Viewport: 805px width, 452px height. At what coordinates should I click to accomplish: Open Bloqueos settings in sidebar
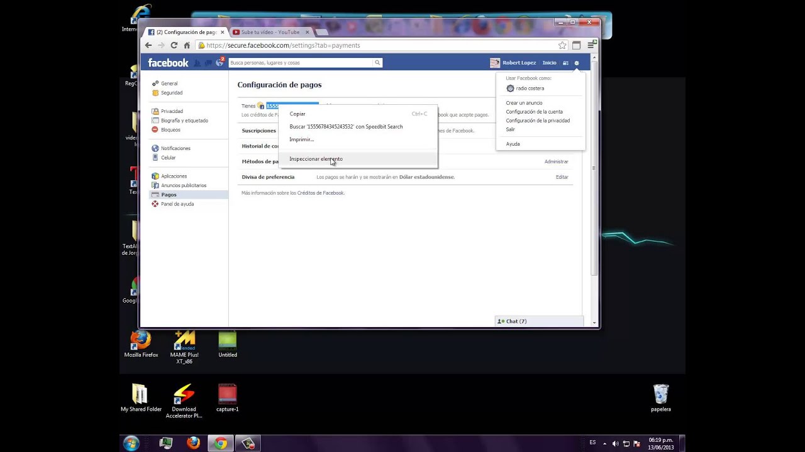170,130
